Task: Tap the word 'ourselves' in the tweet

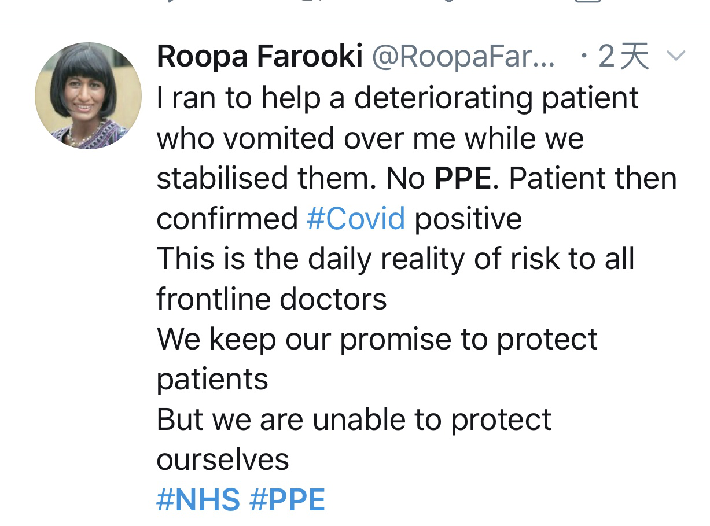Action: coord(223,460)
